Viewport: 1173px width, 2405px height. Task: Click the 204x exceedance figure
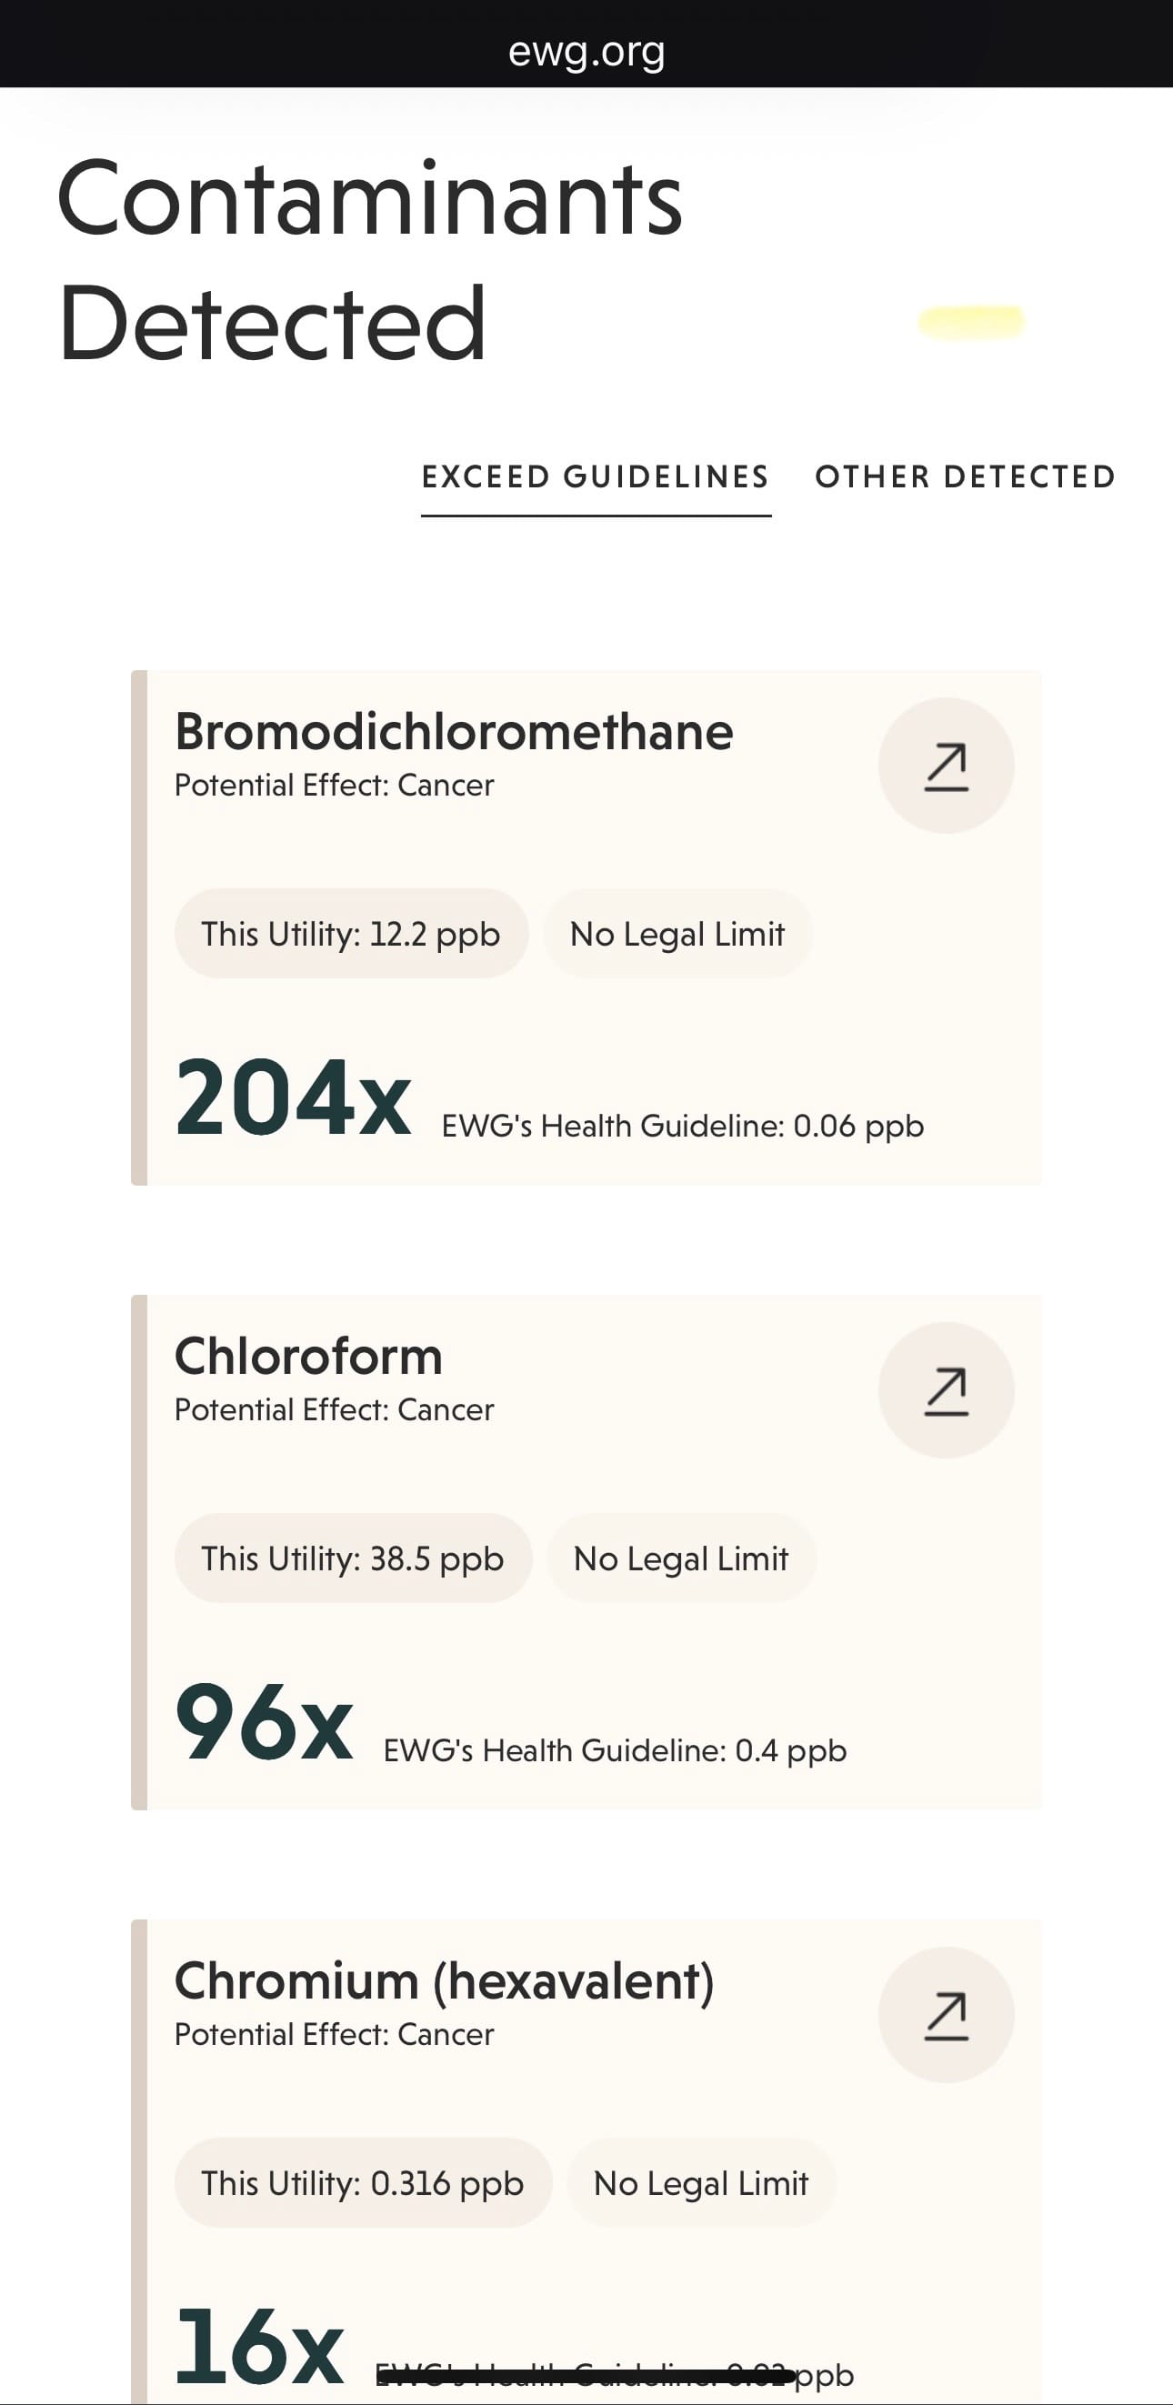click(293, 1098)
